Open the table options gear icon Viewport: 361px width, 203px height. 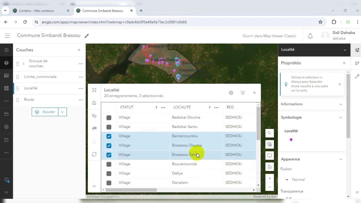(x=231, y=93)
